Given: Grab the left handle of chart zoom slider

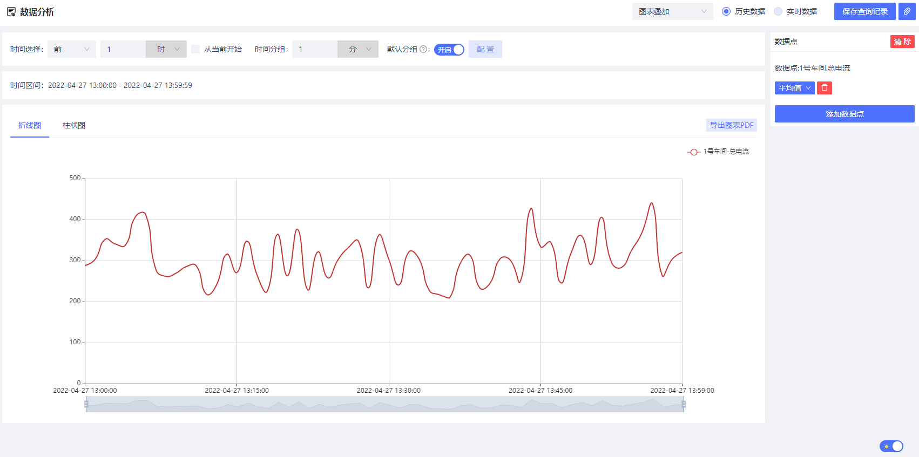Looking at the screenshot, I should tap(86, 404).
